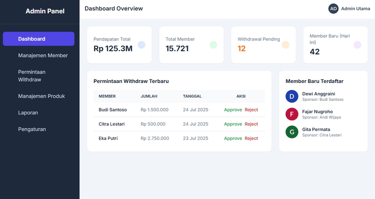Click Fajar Nugroho's red F avatar
The height and width of the screenshot is (199, 375).
(292, 114)
